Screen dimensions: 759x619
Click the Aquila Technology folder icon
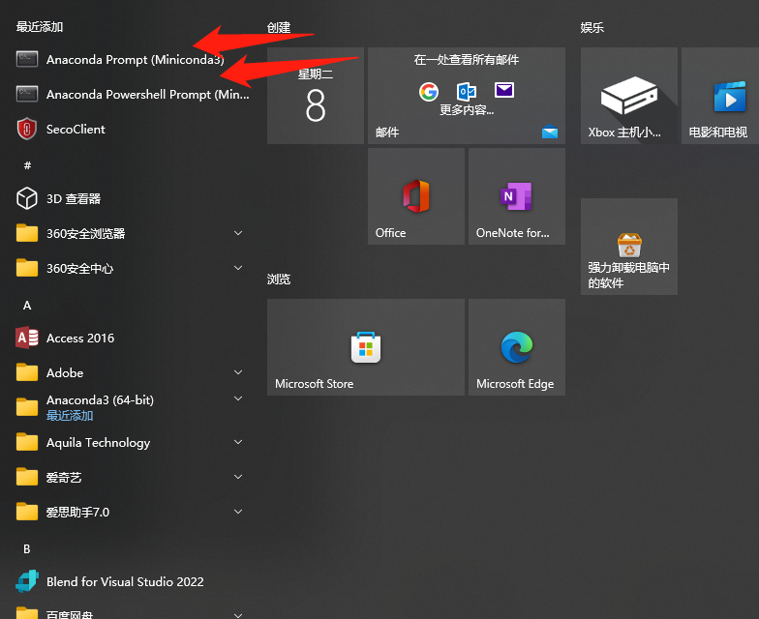pos(27,442)
